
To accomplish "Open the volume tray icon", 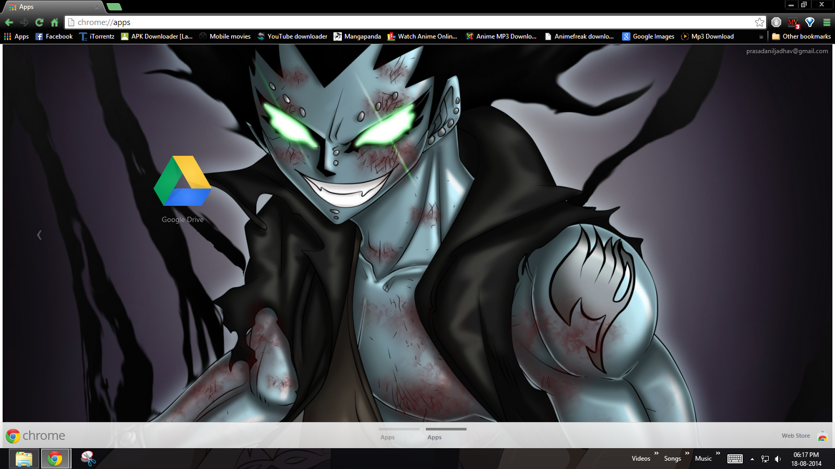I will click(778, 459).
